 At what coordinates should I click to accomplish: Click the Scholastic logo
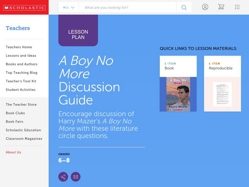tap(24, 7)
